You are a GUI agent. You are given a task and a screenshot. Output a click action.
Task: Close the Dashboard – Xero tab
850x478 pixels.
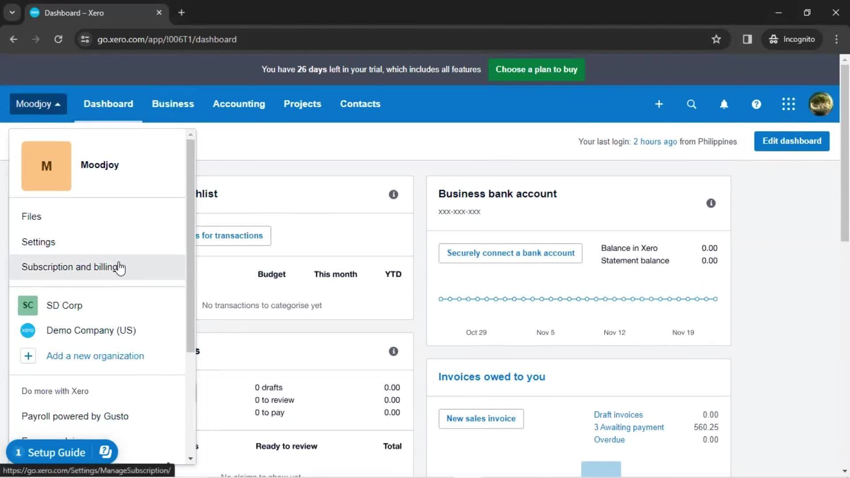[159, 12]
